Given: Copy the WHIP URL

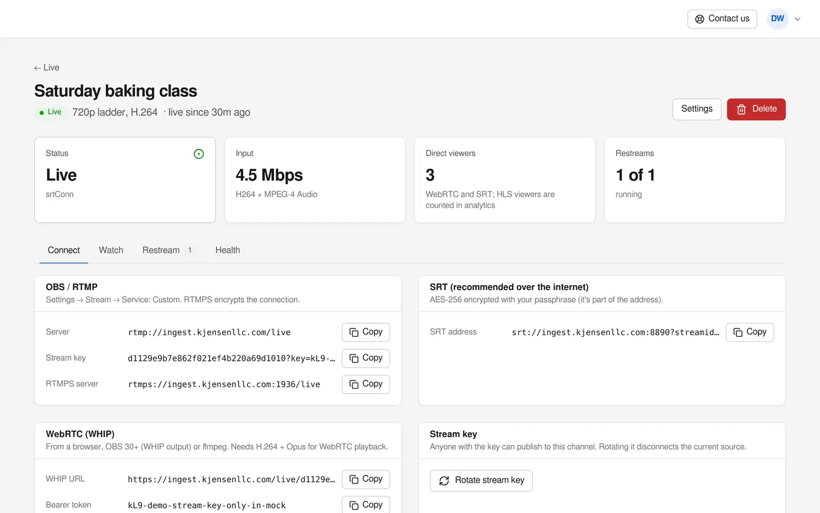Looking at the screenshot, I should pyautogui.click(x=366, y=479).
